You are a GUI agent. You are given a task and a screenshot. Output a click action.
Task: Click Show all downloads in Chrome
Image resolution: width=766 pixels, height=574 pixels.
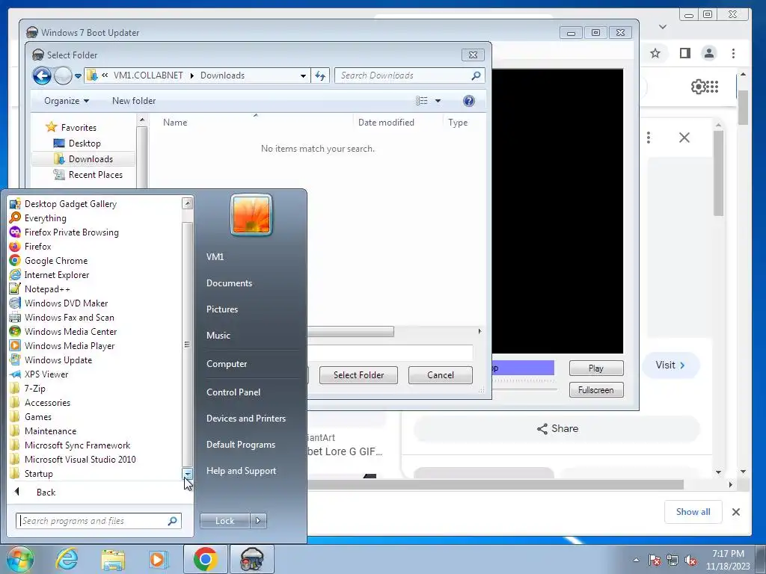(x=693, y=511)
